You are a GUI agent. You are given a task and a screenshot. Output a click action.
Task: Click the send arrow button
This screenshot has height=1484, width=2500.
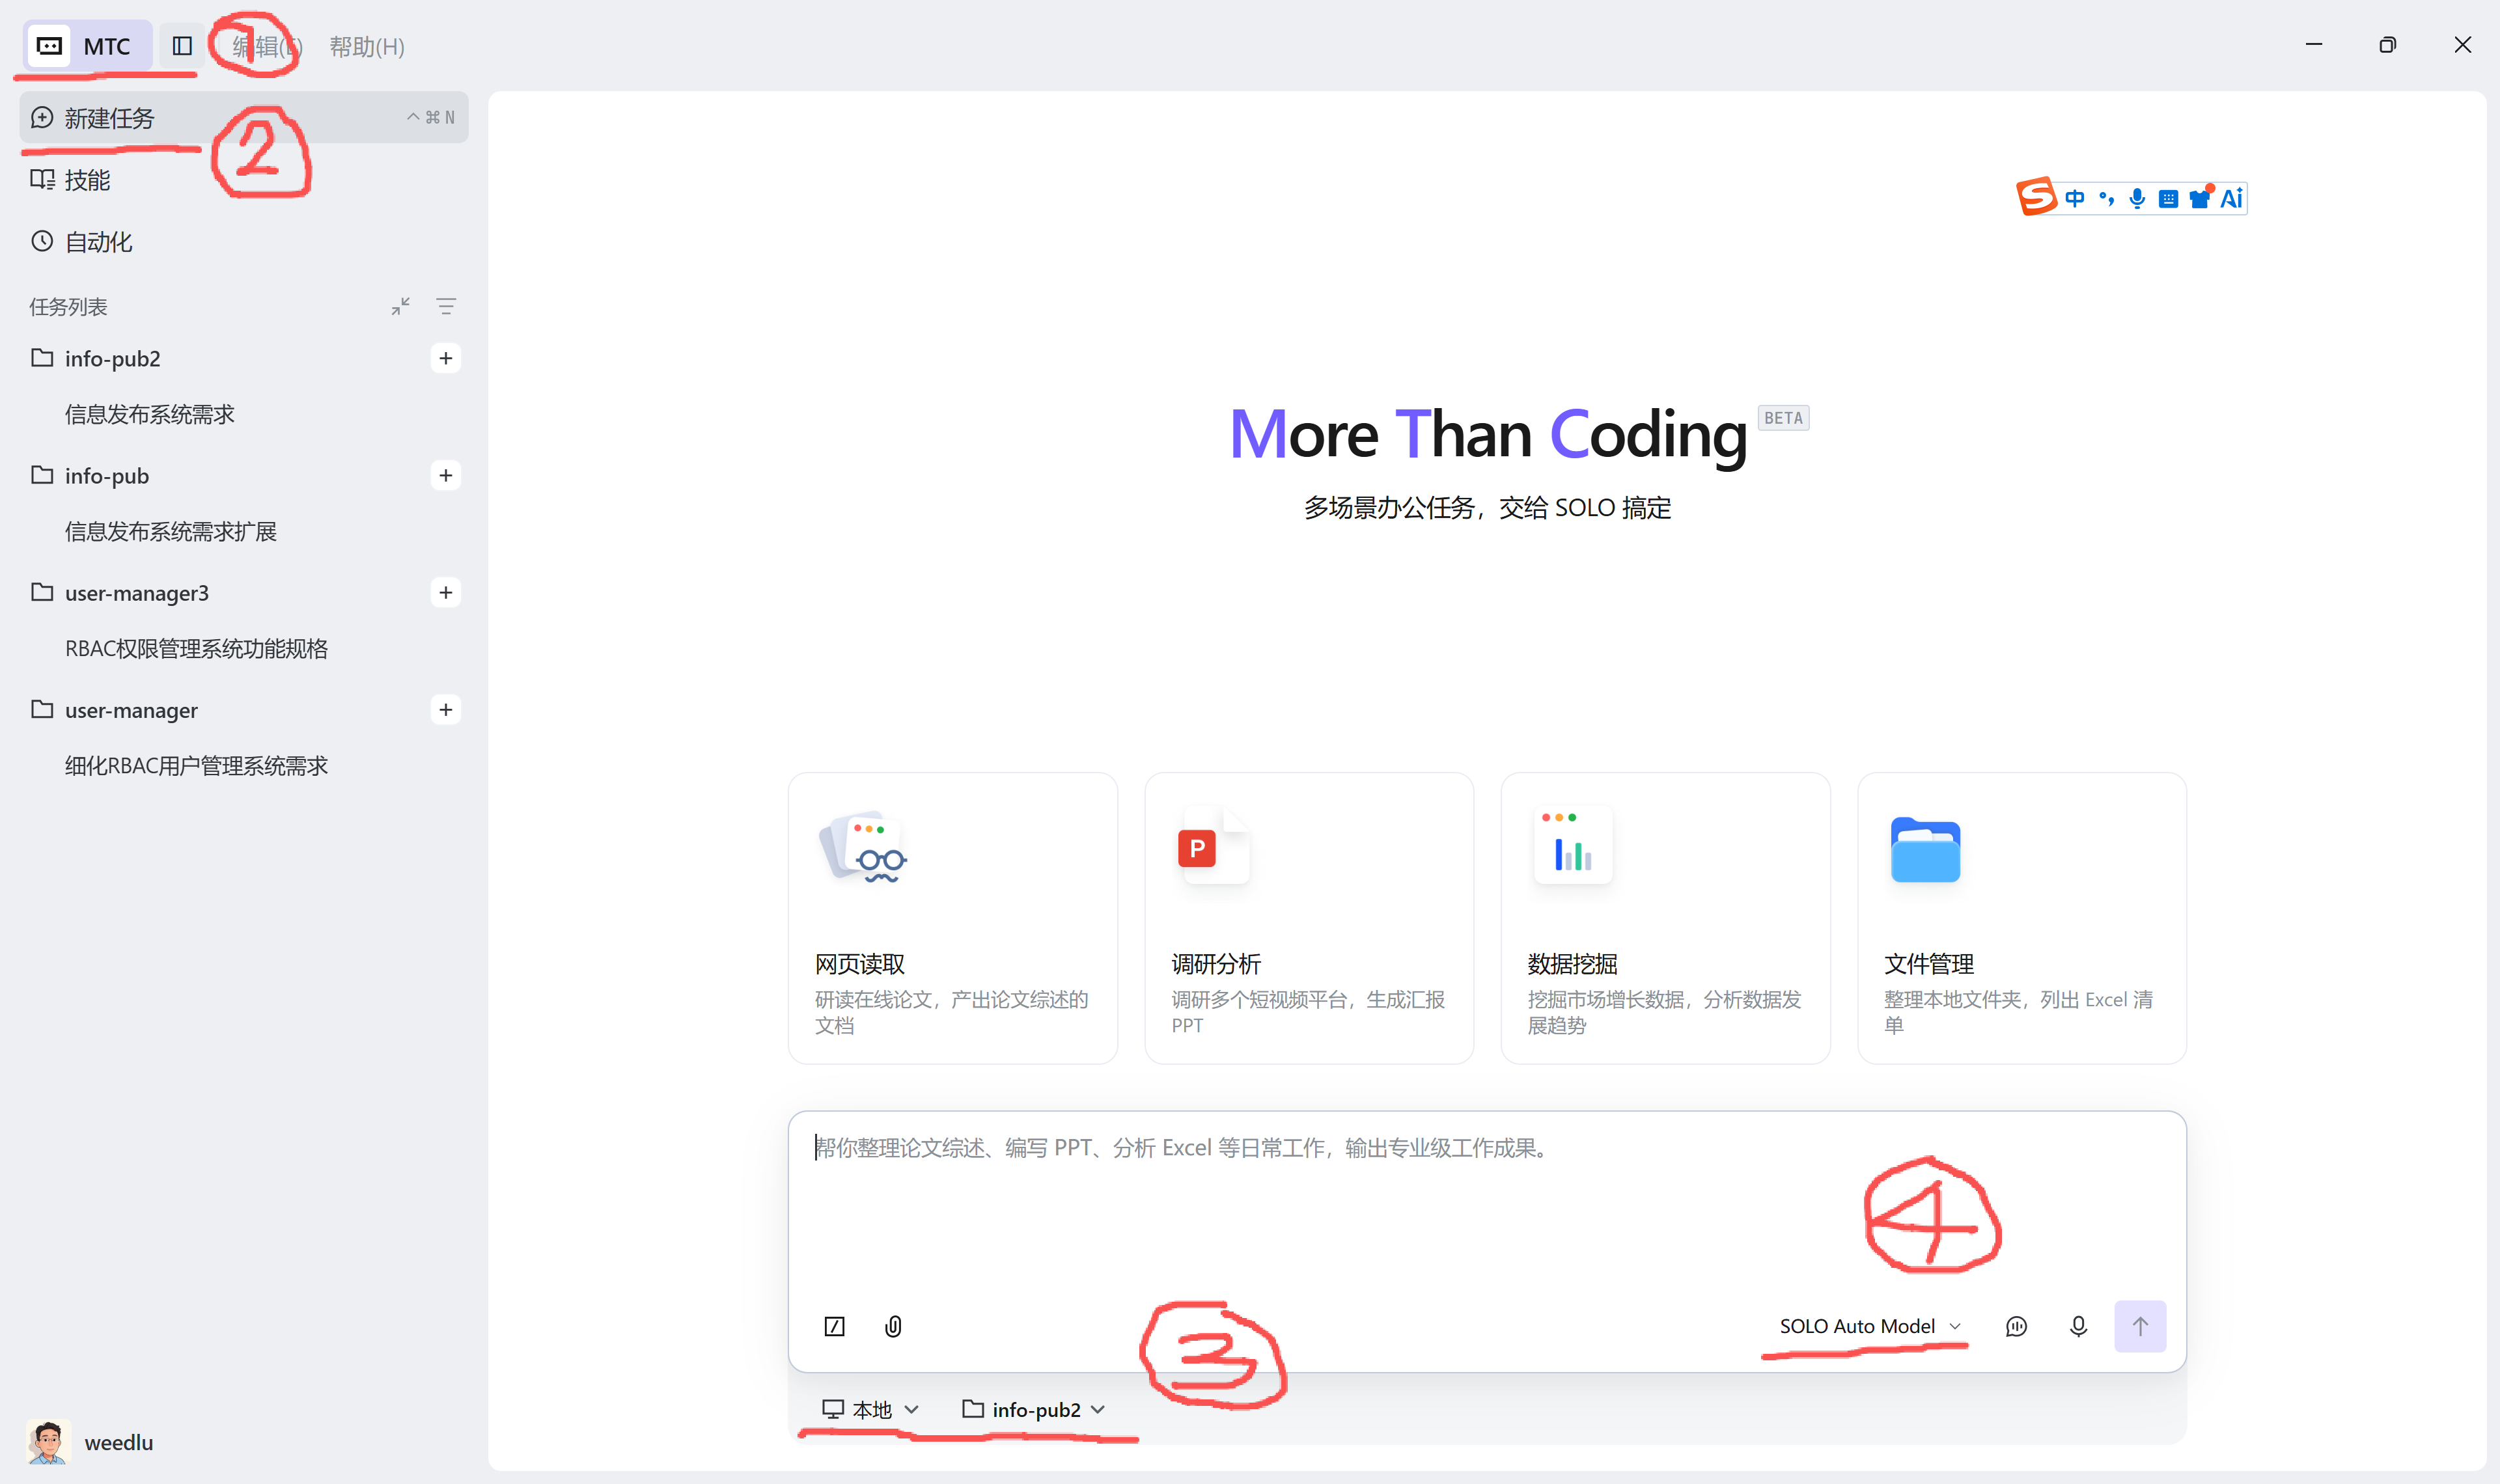click(x=2140, y=1326)
